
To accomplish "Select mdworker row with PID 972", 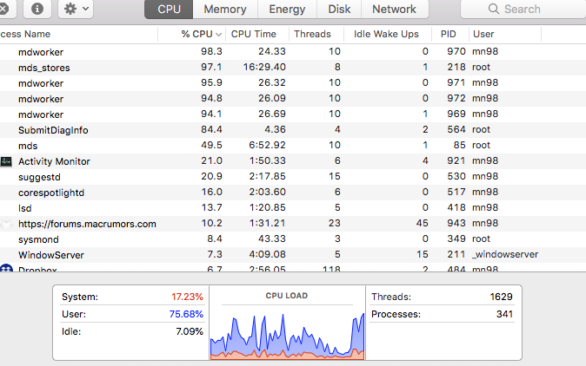I will point(293,99).
